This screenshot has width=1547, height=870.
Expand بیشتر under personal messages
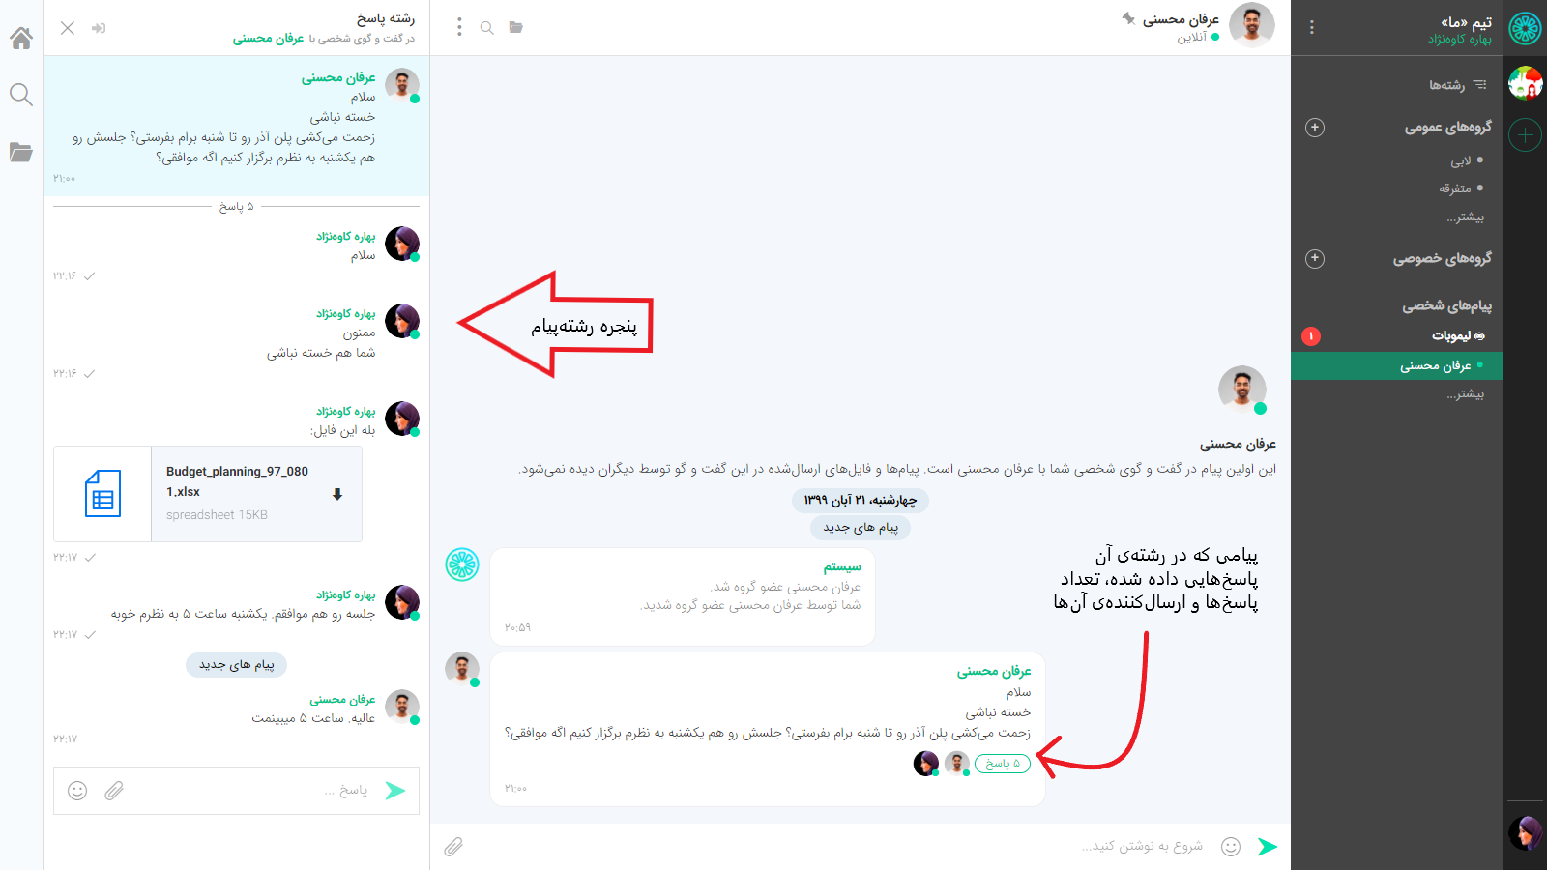[1465, 394]
